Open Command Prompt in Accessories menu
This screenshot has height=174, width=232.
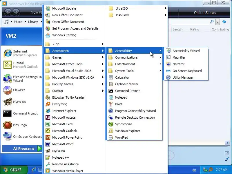134,91
